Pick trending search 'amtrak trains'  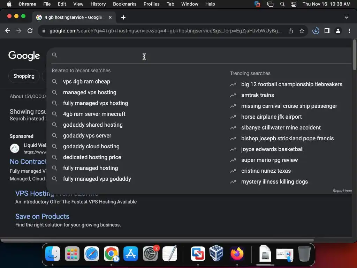pyautogui.click(x=258, y=95)
